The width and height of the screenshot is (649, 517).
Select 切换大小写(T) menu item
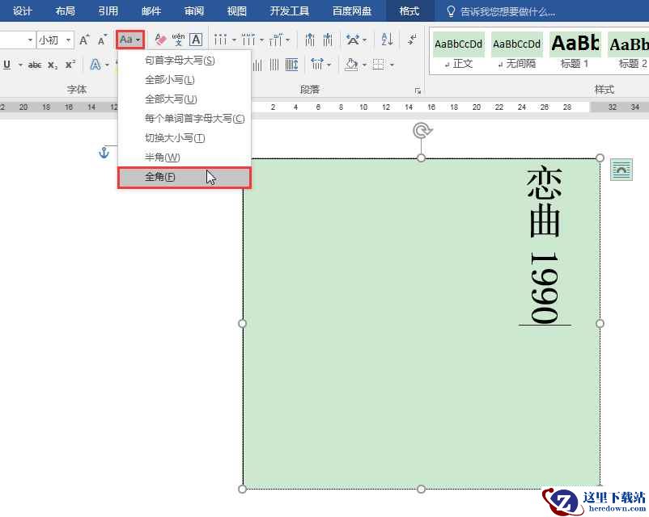click(x=185, y=138)
